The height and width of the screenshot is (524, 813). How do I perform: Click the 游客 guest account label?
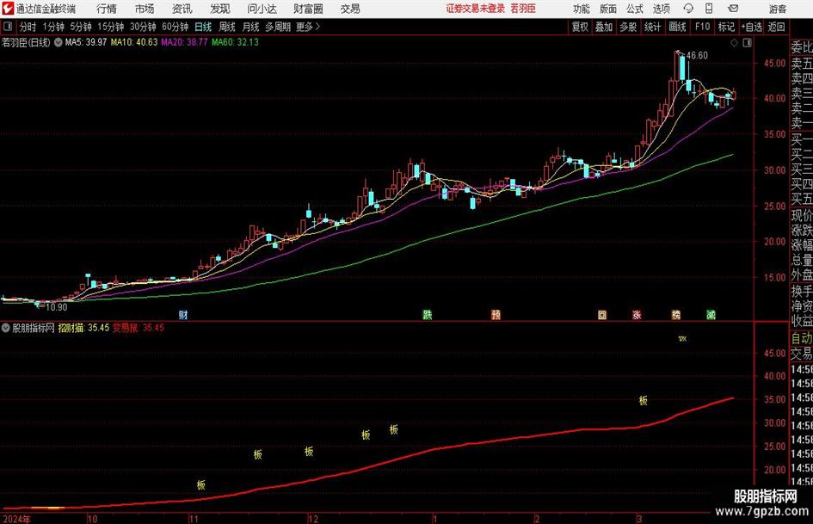[777, 9]
